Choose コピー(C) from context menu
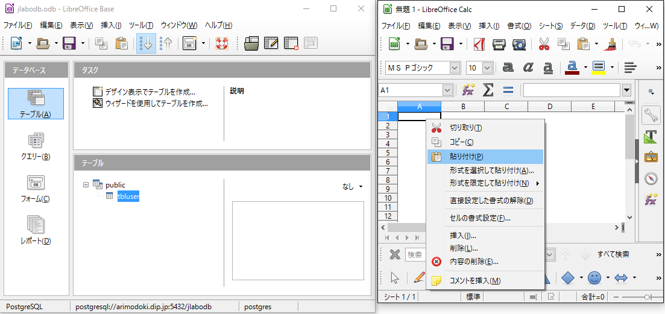The image size is (665, 314). (485, 142)
